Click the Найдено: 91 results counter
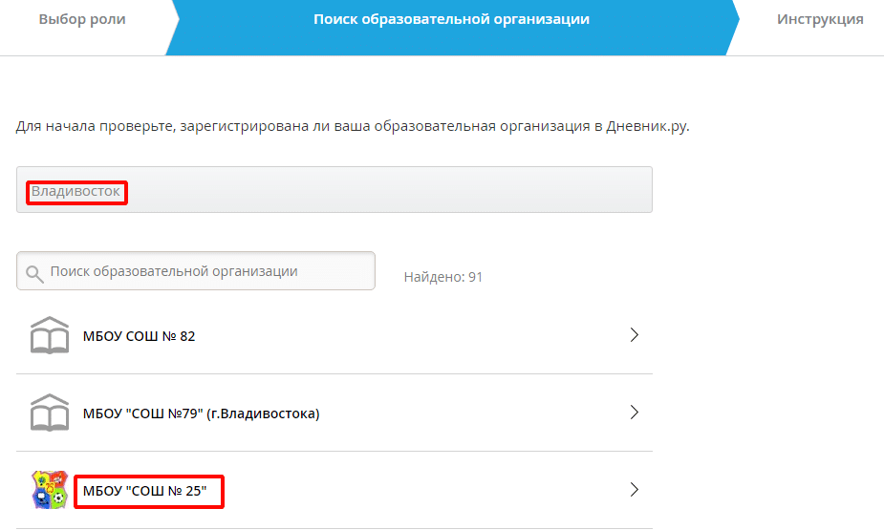884x530 pixels. [x=442, y=277]
